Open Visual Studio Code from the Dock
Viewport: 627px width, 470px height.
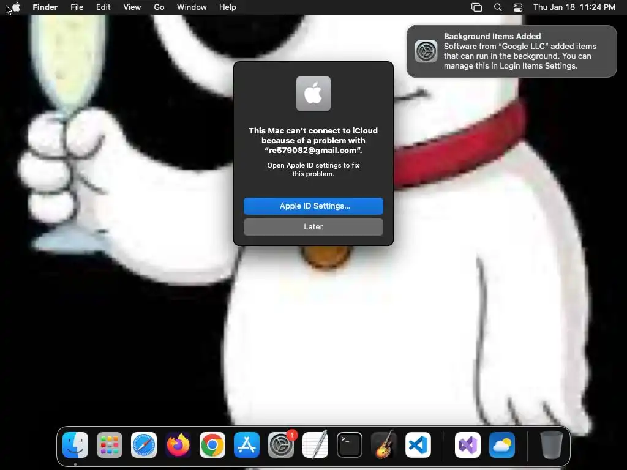[418, 445]
